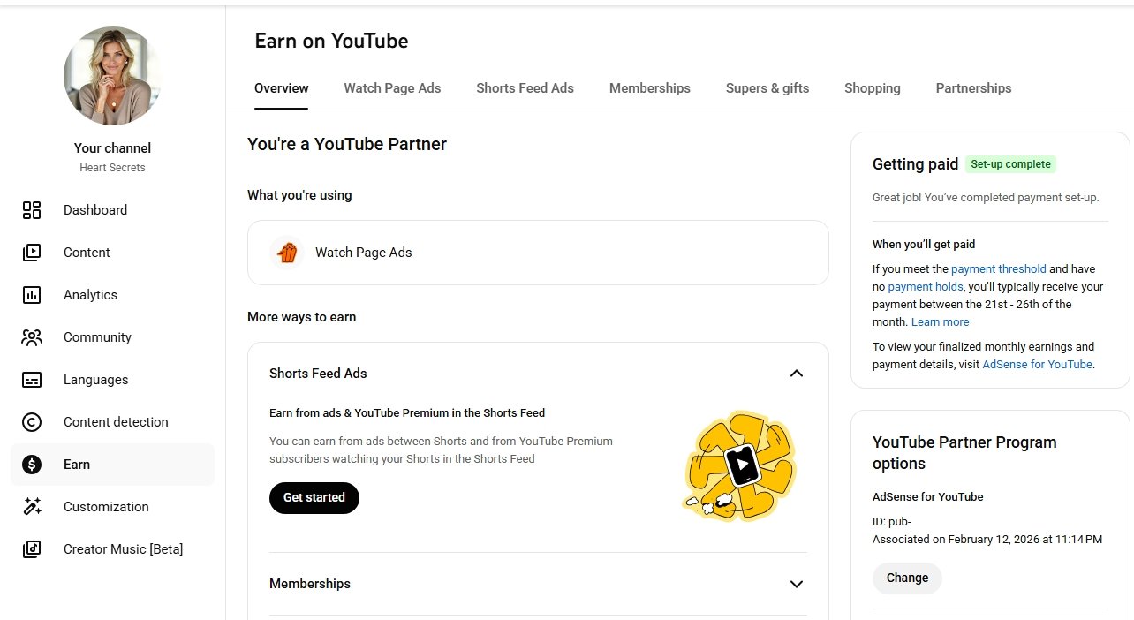Click the Customization magic wand icon
This screenshot has width=1134, height=620.
coord(32,507)
